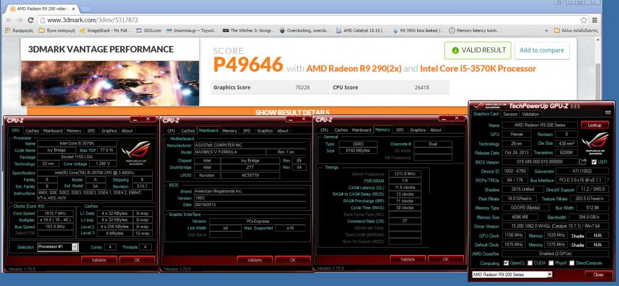Click OK in Mainboard CPU-Z window

tap(293, 260)
